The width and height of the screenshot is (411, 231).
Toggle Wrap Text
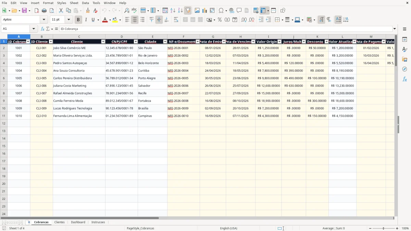[x=176, y=20]
